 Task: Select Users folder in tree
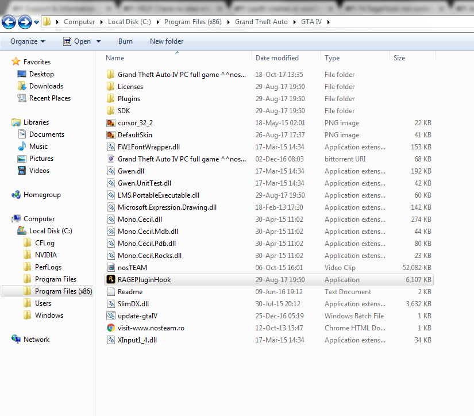click(43, 303)
